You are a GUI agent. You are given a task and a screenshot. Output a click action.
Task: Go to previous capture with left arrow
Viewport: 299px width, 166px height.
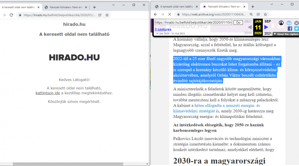[x=249, y=27]
